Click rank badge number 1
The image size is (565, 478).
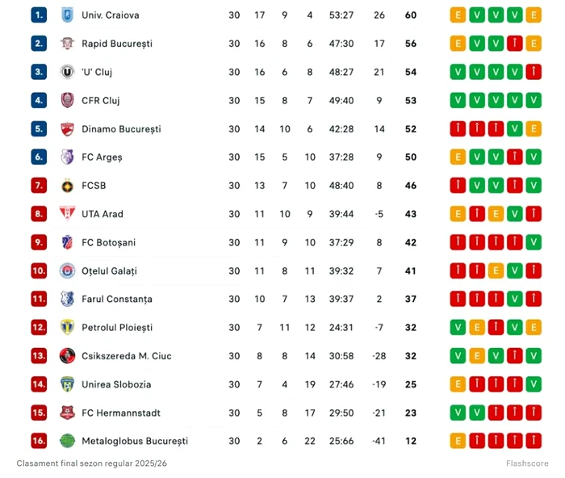pos(39,15)
